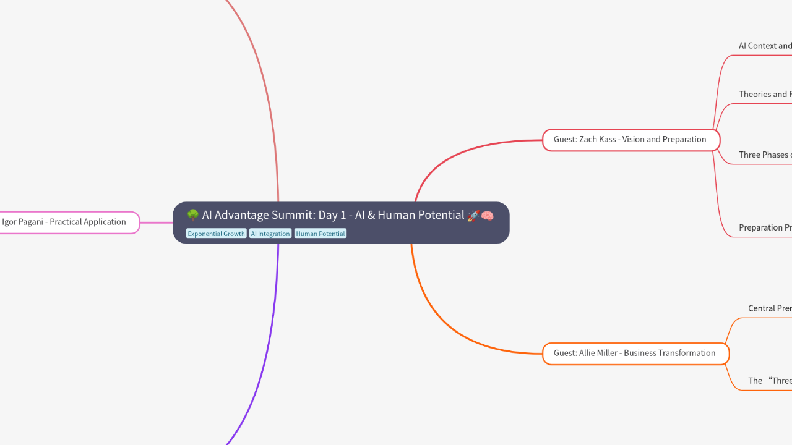This screenshot has height=445, width=792.
Task: Select the 'Theories and...' subtopic
Action: coord(765,94)
